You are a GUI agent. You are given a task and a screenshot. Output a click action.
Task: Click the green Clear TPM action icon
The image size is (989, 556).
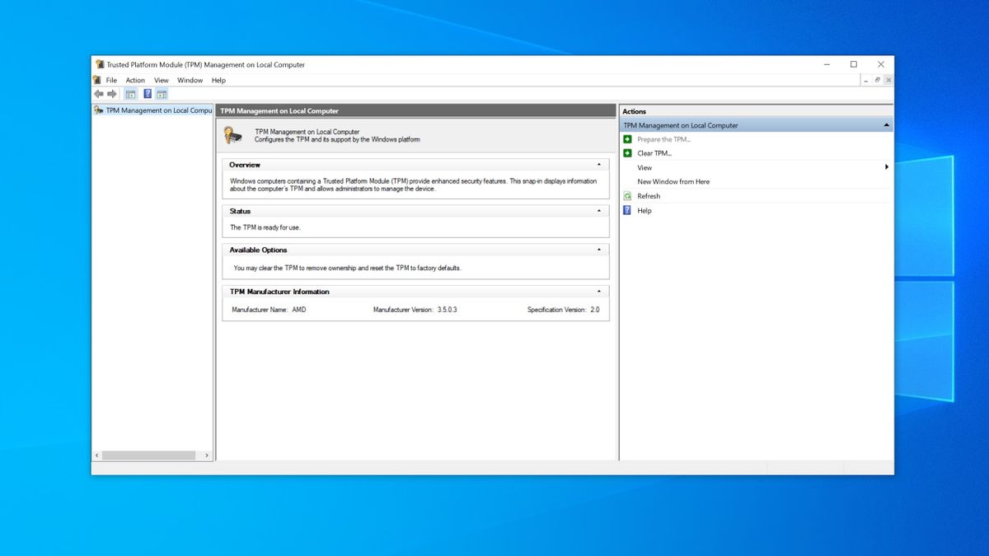pyautogui.click(x=626, y=152)
